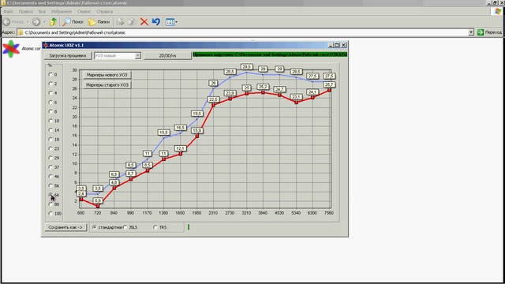Select the 100 percent radio button
The width and height of the screenshot is (505, 284).
tap(50, 213)
